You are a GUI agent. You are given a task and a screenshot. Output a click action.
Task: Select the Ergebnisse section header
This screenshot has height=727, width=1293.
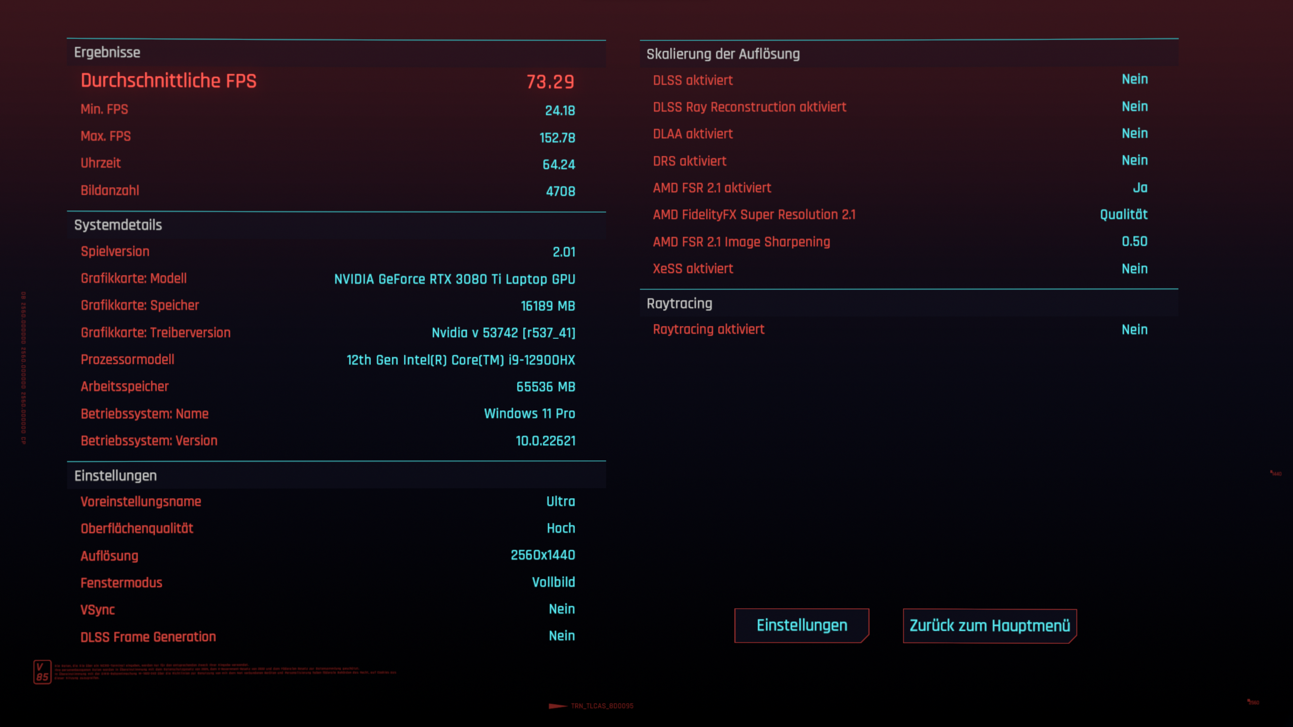(x=107, y=53)
